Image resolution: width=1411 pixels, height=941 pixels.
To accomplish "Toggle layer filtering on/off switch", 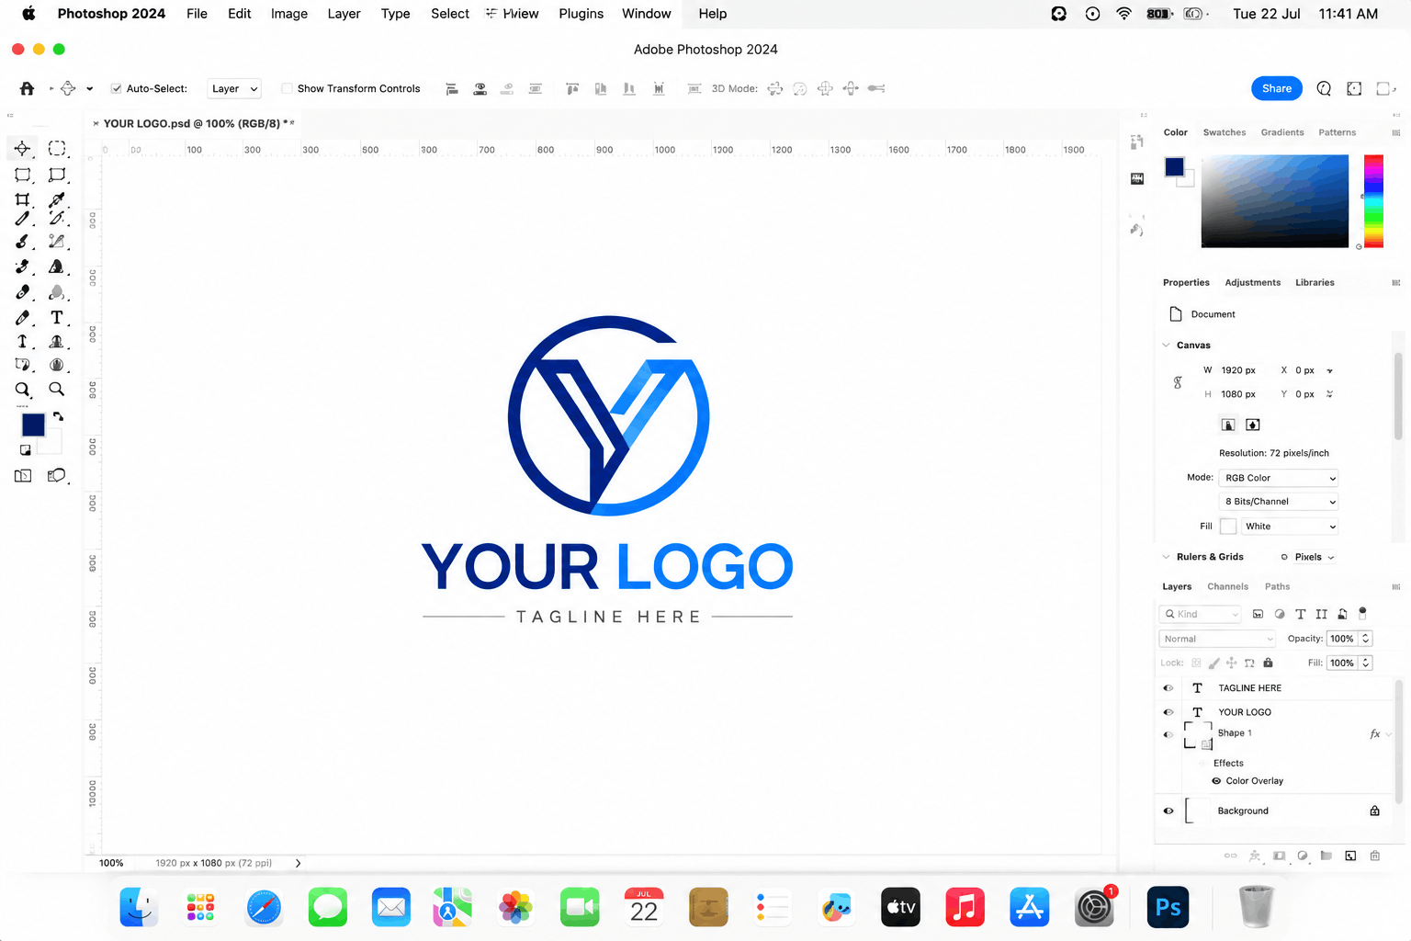I will (1362, 613).
